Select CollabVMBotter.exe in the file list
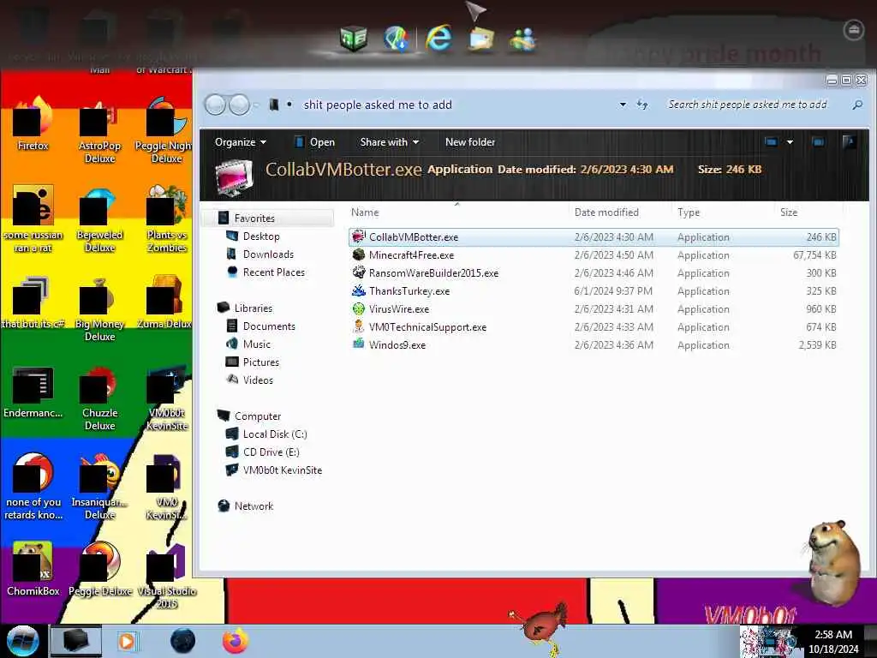877x658 pixels. click(x=594, y=237)
